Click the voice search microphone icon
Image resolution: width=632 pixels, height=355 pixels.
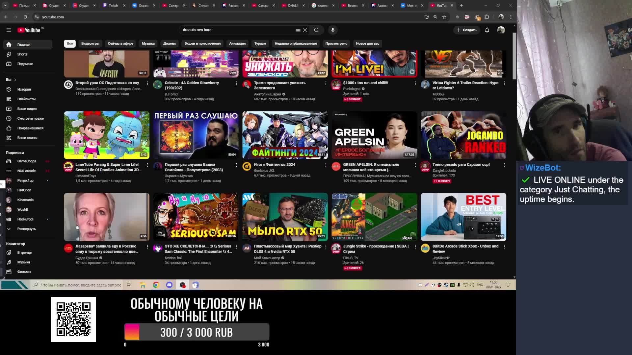point(333,30)
